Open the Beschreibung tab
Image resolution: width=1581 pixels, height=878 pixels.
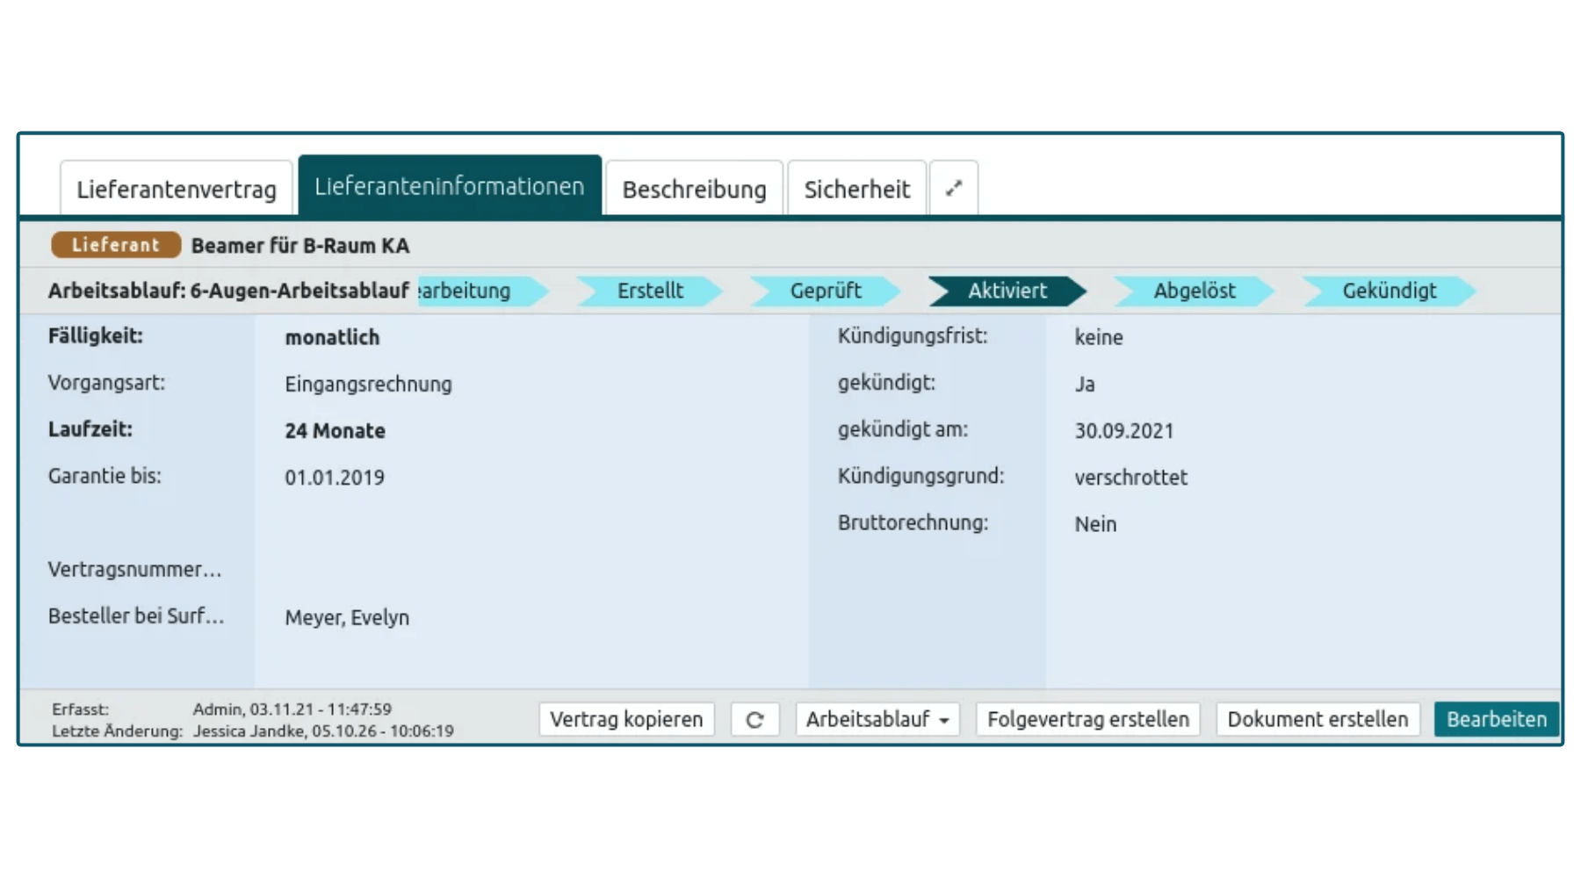[694, 189]
